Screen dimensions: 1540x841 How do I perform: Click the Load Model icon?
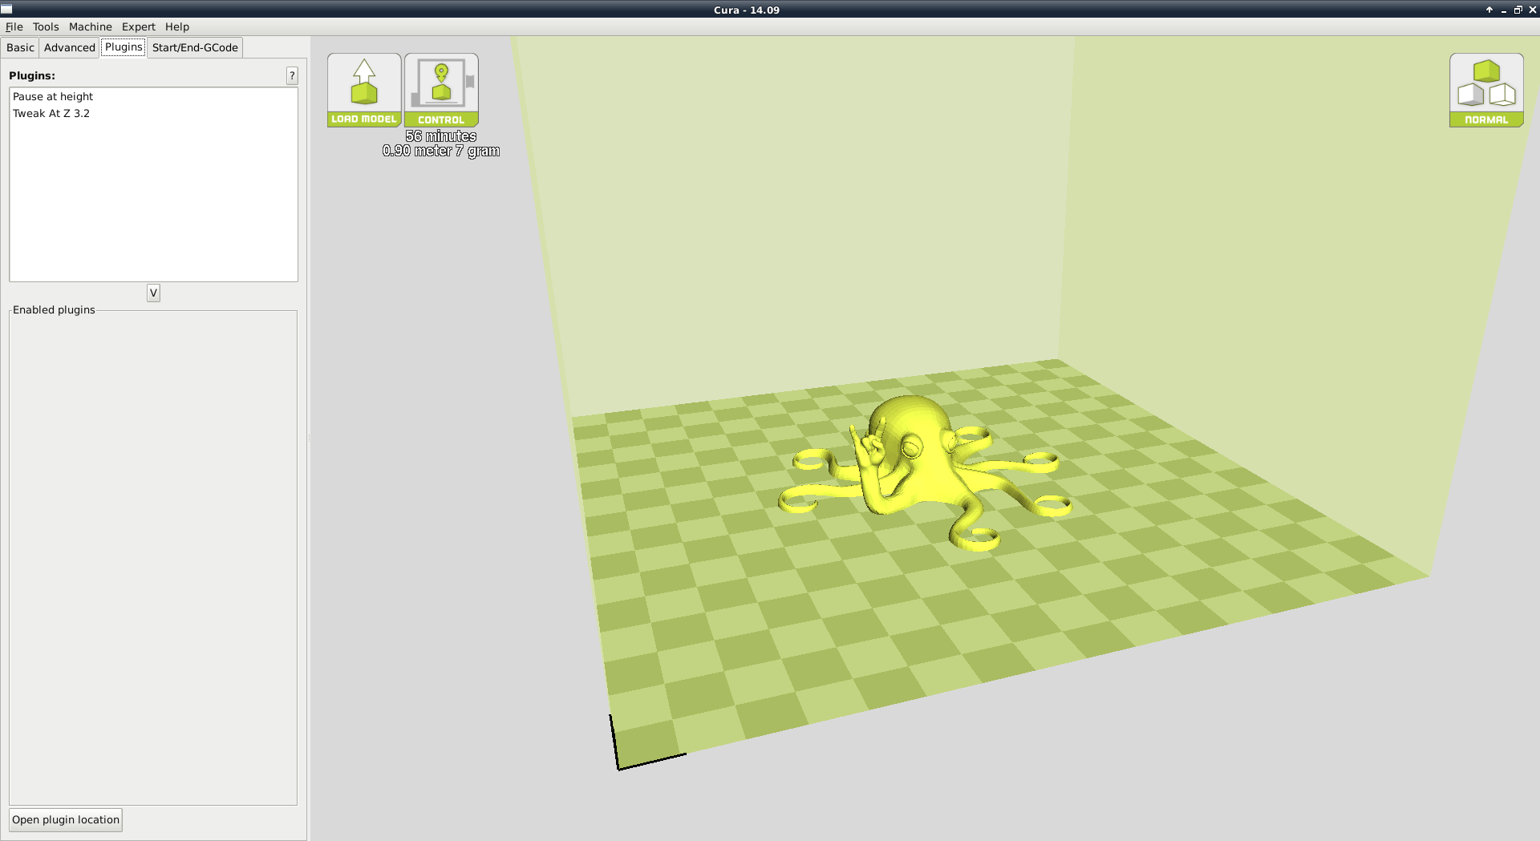tap(364, 90)
